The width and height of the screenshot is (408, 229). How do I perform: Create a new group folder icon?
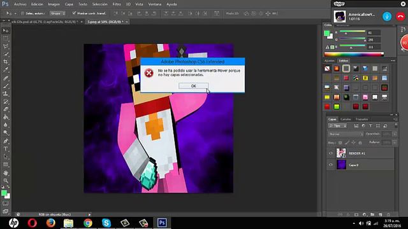pos(372,215)
